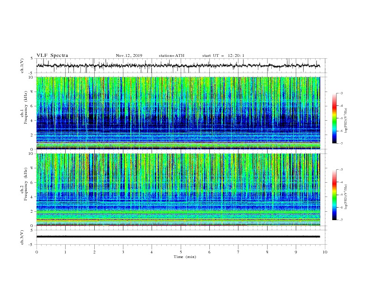Click the '3' tick on the time axis
The image size is (366, 283).
coord(123,252)
